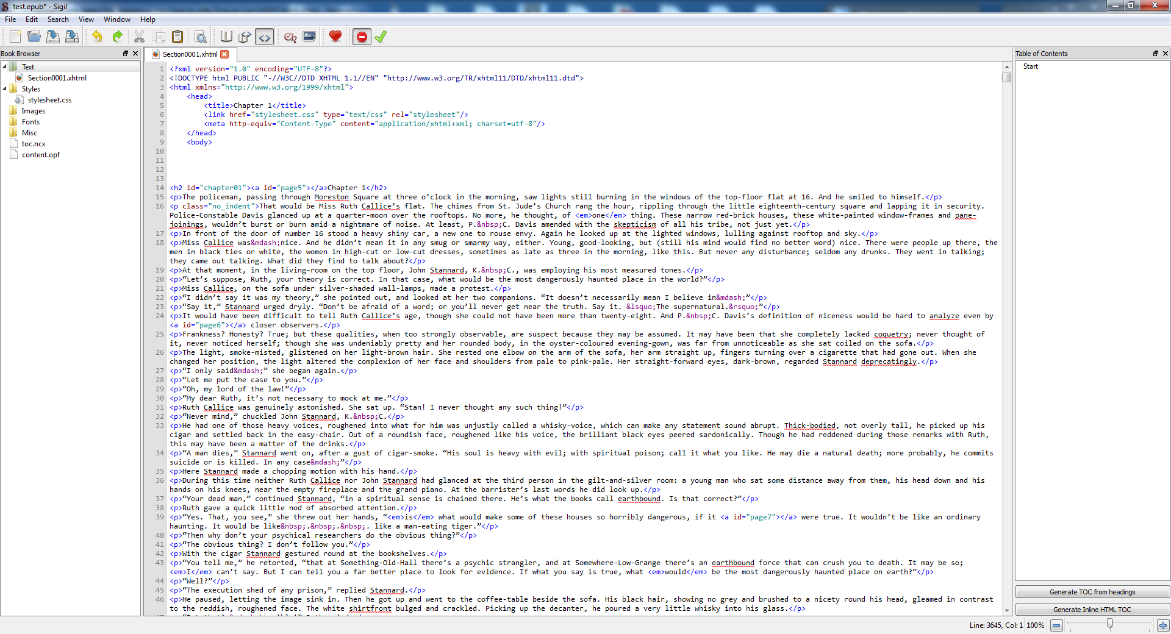Select content.opf in Book Browser
Viewport: 1171px width, 634px height.
pyautogui.click(x=41, y=155)
